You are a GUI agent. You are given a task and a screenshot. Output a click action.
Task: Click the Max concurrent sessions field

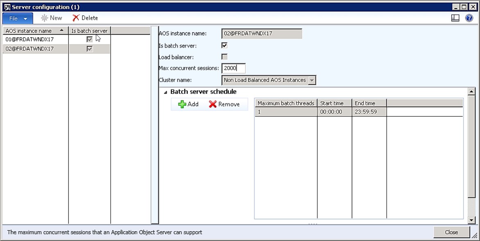point(233,68)
